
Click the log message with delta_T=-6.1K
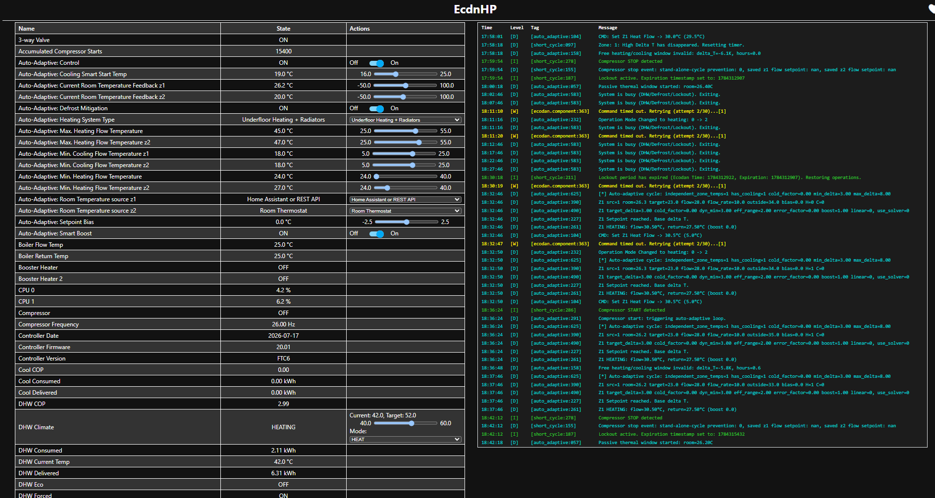coord(679,53)
